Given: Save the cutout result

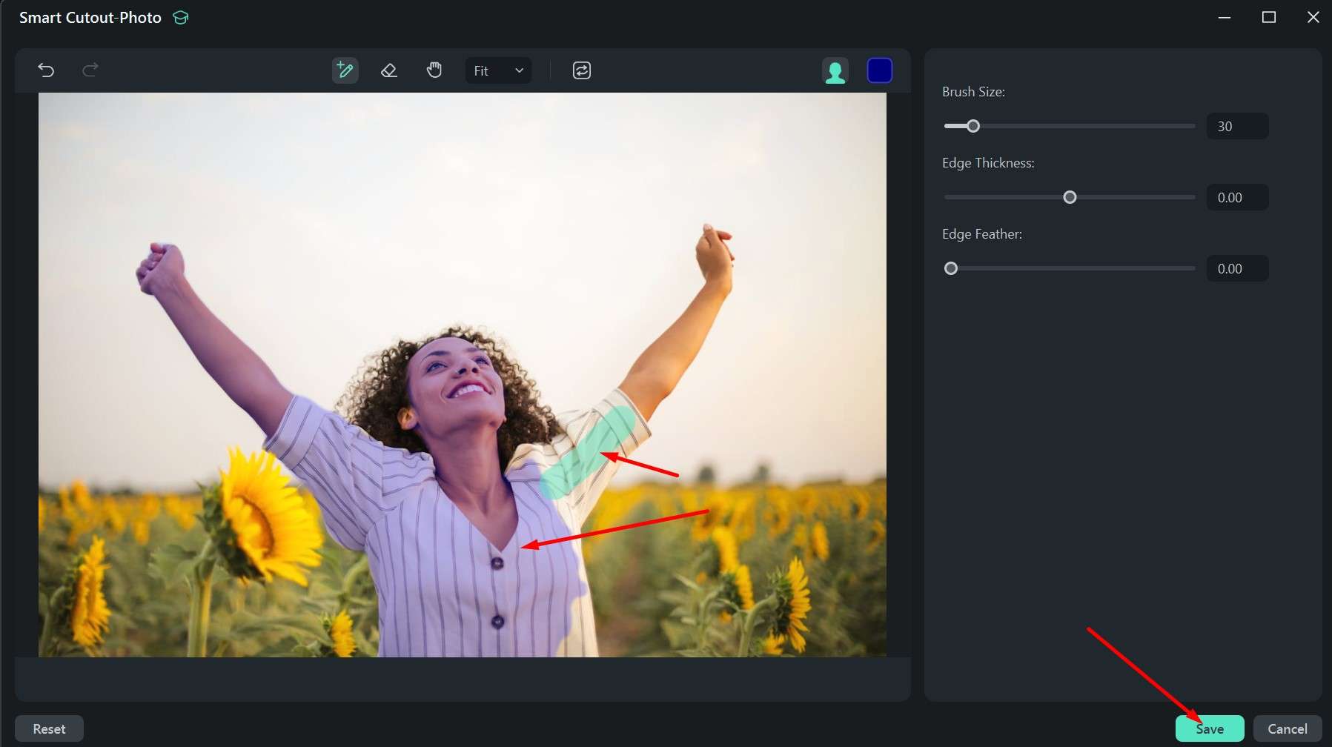Looking at the screenshot, I should 1210,728.
